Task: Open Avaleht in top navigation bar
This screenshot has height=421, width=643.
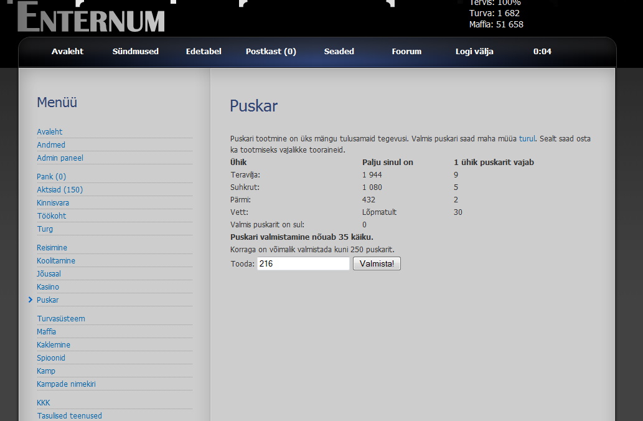Action: click(67, 52)
